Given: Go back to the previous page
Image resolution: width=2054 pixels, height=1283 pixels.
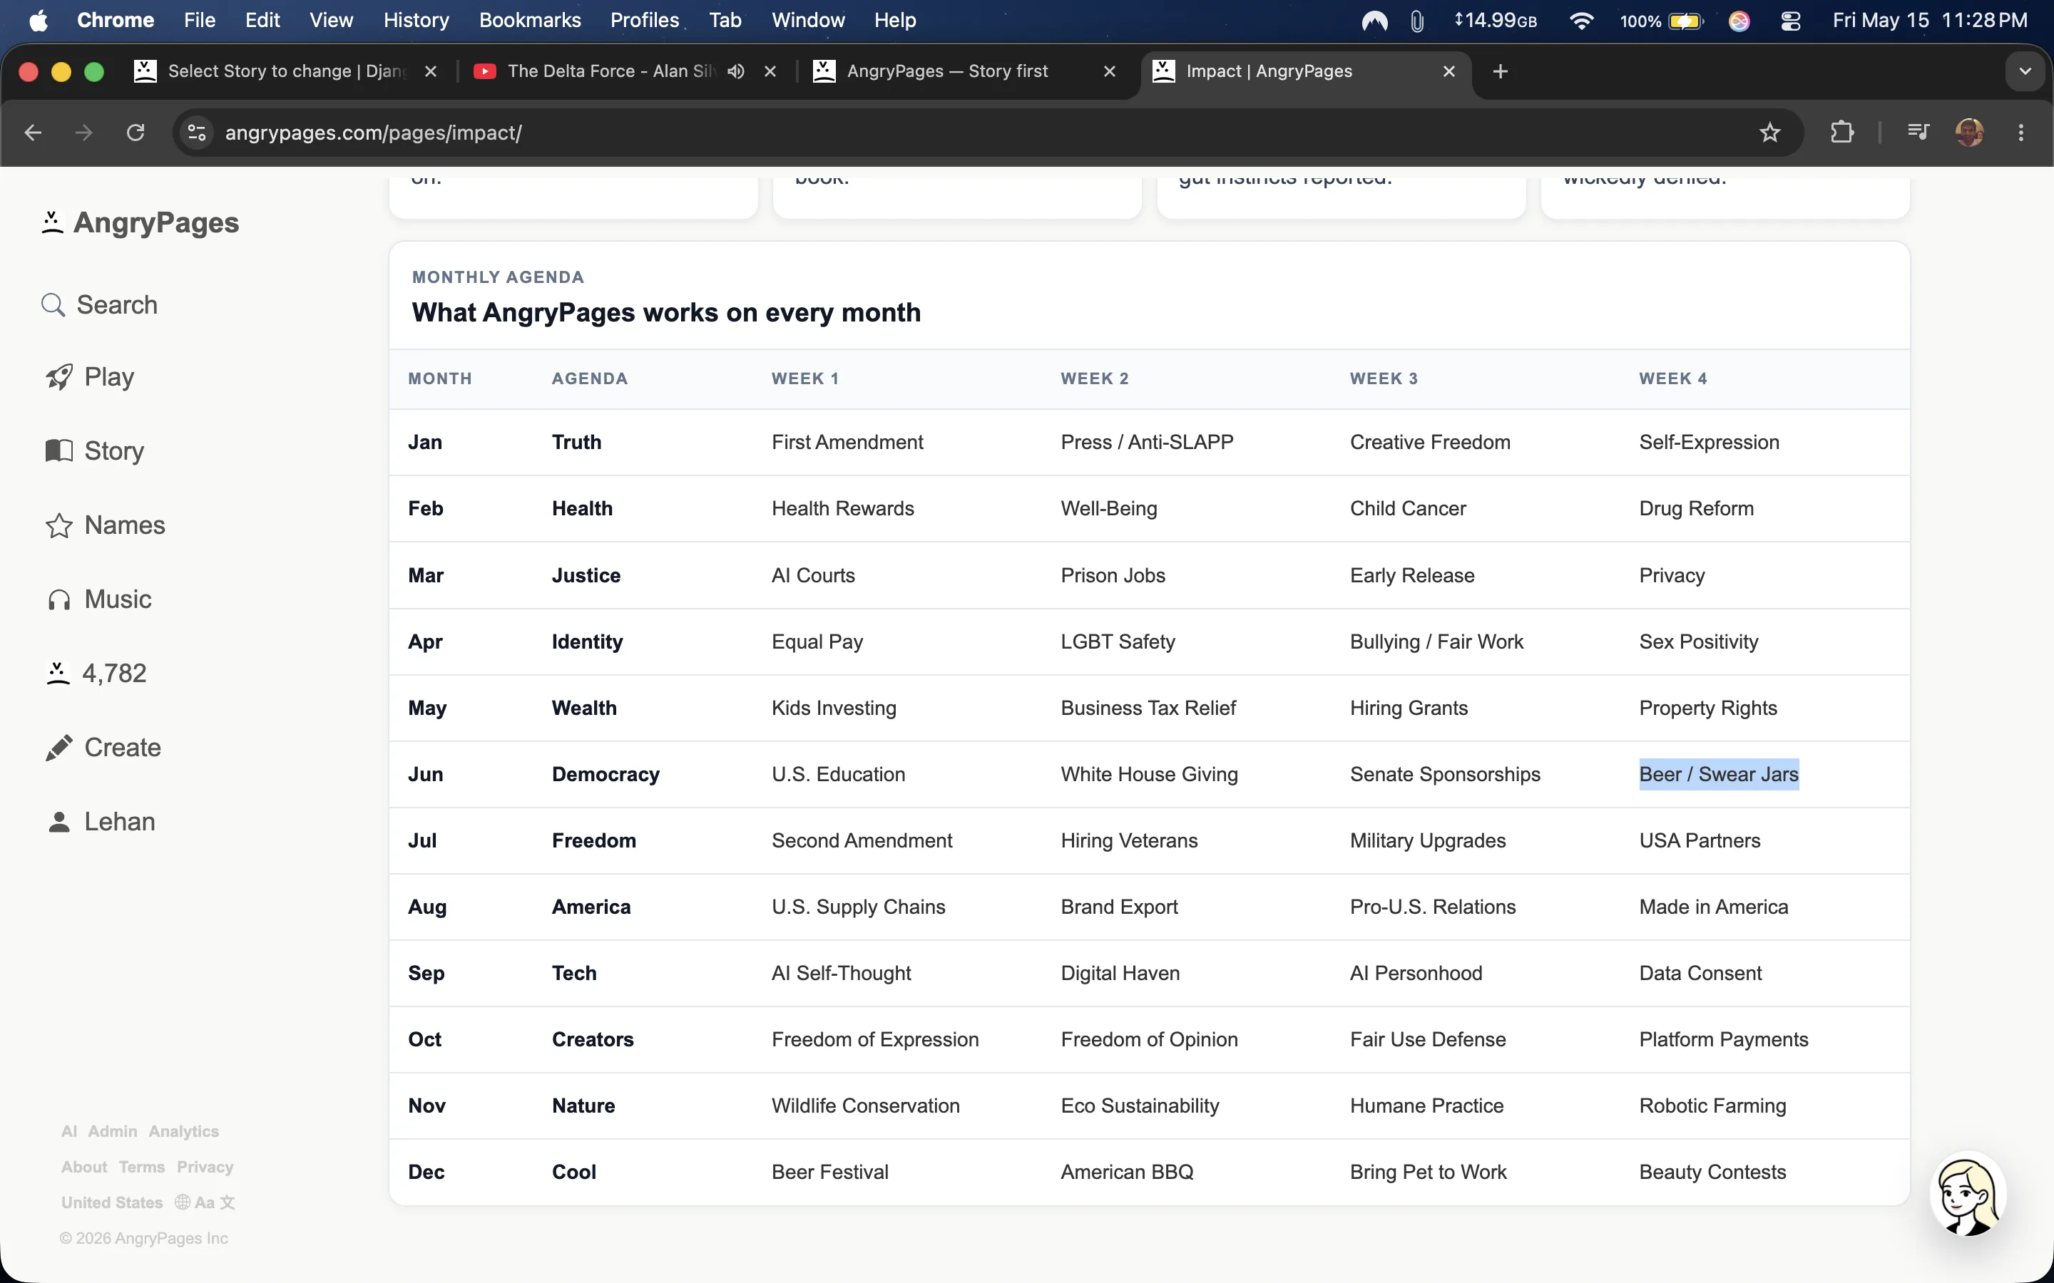Looking at the screenshot, I should point(33,133).
